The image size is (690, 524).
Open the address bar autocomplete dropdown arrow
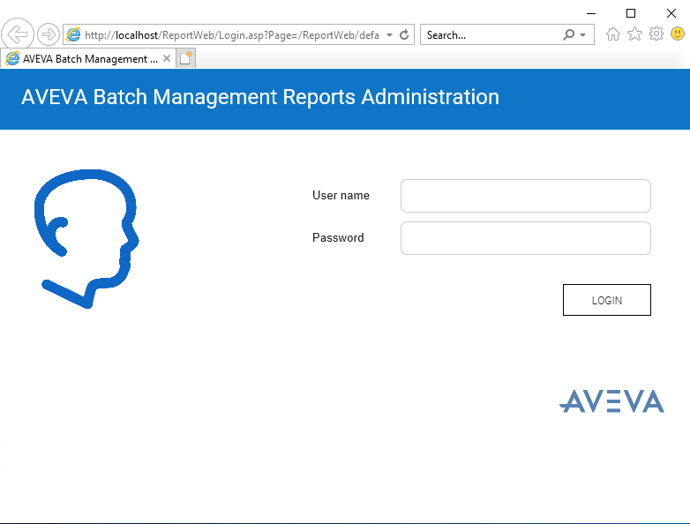[389, 35]
